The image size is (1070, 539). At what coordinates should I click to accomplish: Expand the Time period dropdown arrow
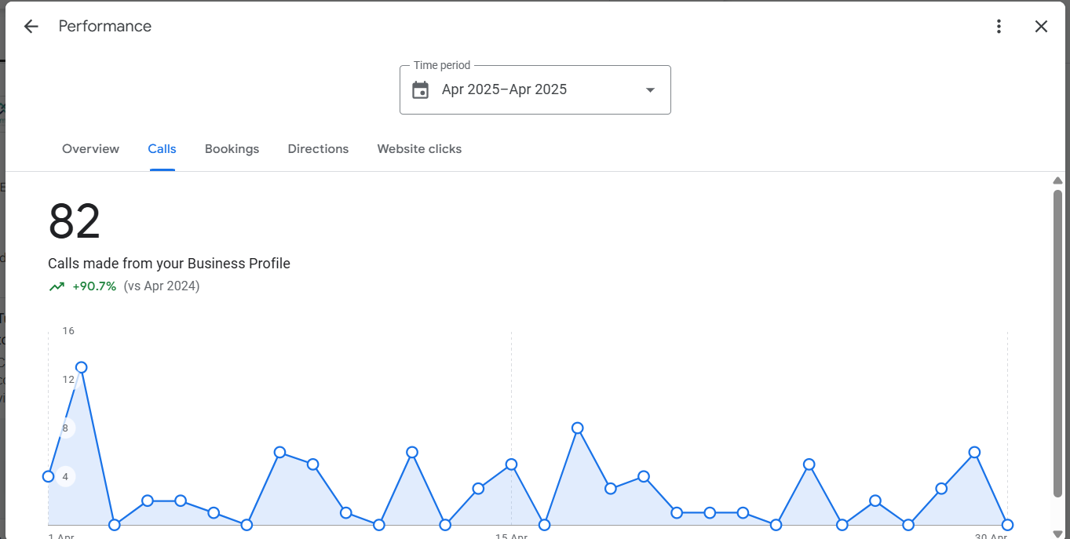pos(650,89)
